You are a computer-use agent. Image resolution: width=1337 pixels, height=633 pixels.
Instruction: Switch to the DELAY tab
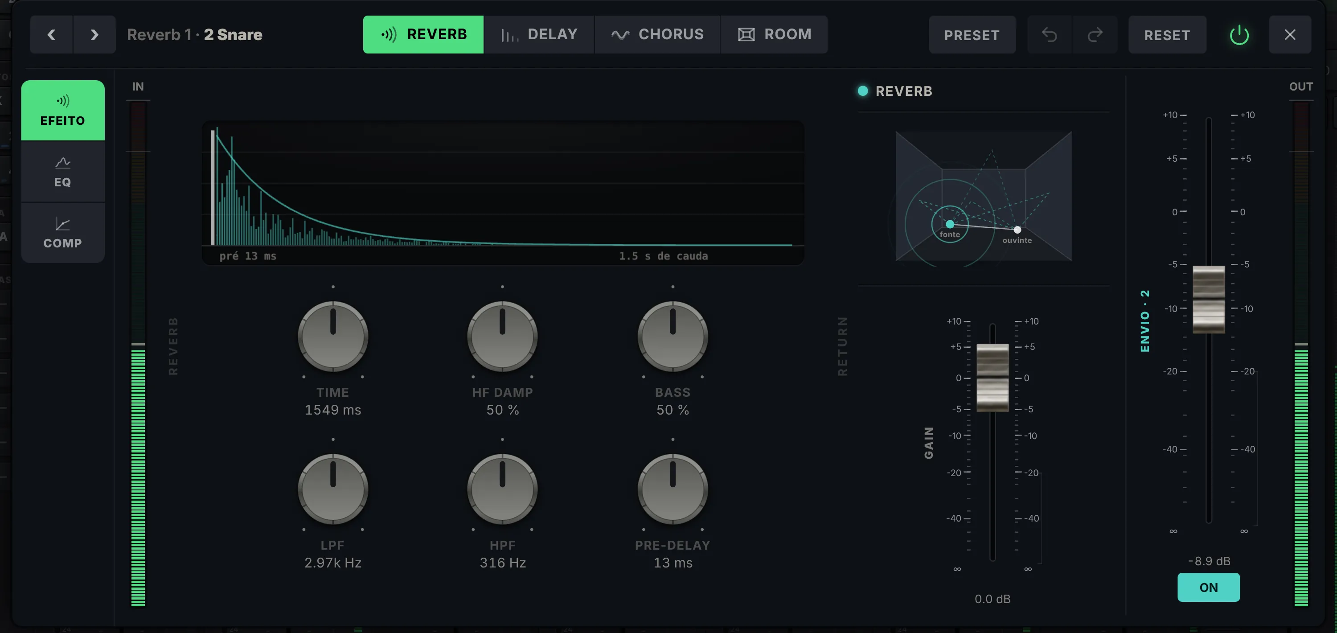click(x=539, y=35)
